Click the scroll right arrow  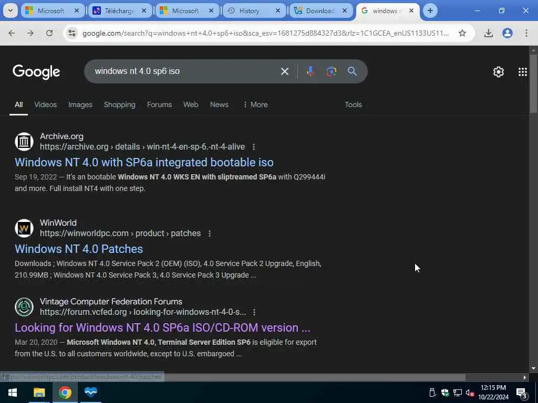click(x=524, y=378)
